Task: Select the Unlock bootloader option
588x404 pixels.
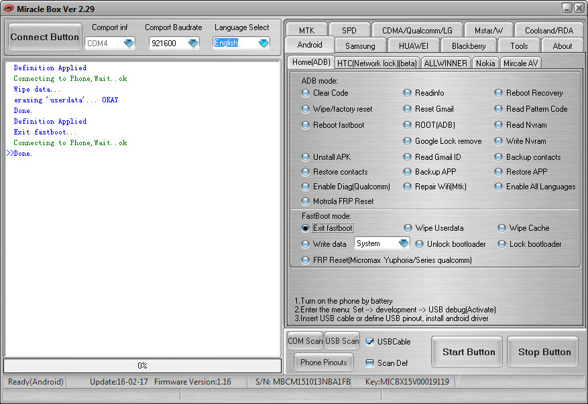Action: tap(451, 244)
